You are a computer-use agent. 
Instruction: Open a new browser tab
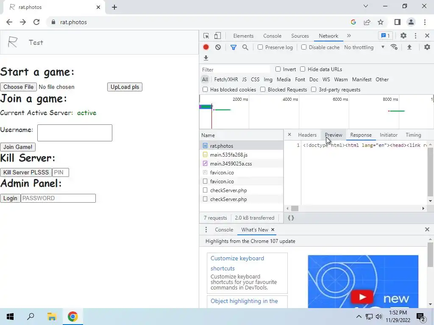[x=114, y=7]
